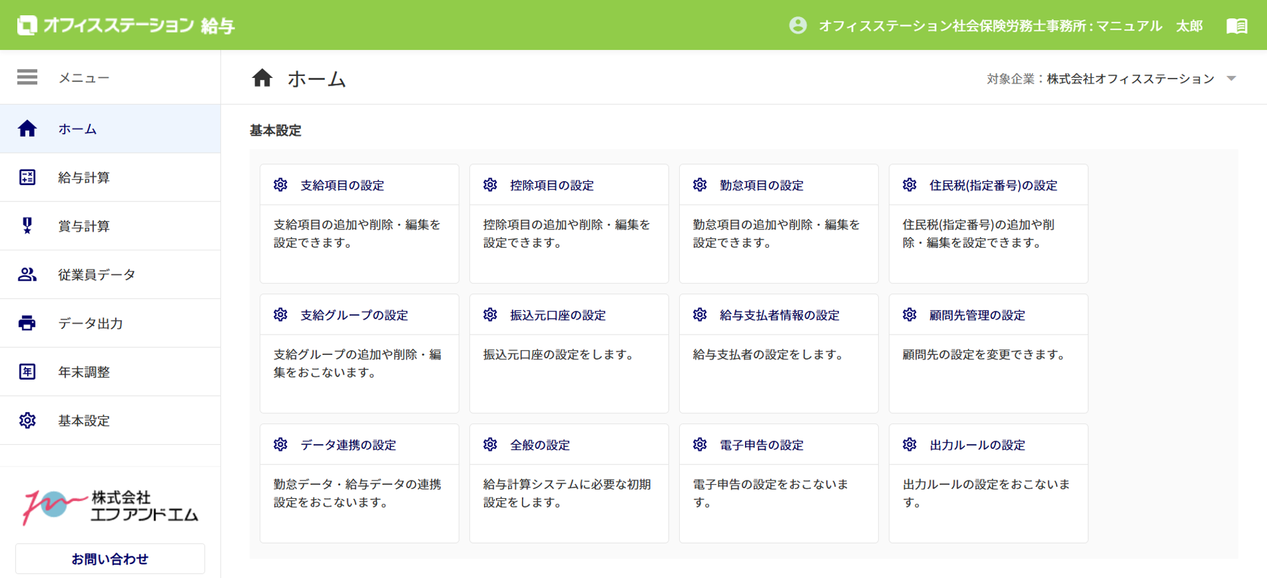Open the 対象企業 dropdown arrow
This screenshot has width=1267, height=578.
tap(1232, 79)
